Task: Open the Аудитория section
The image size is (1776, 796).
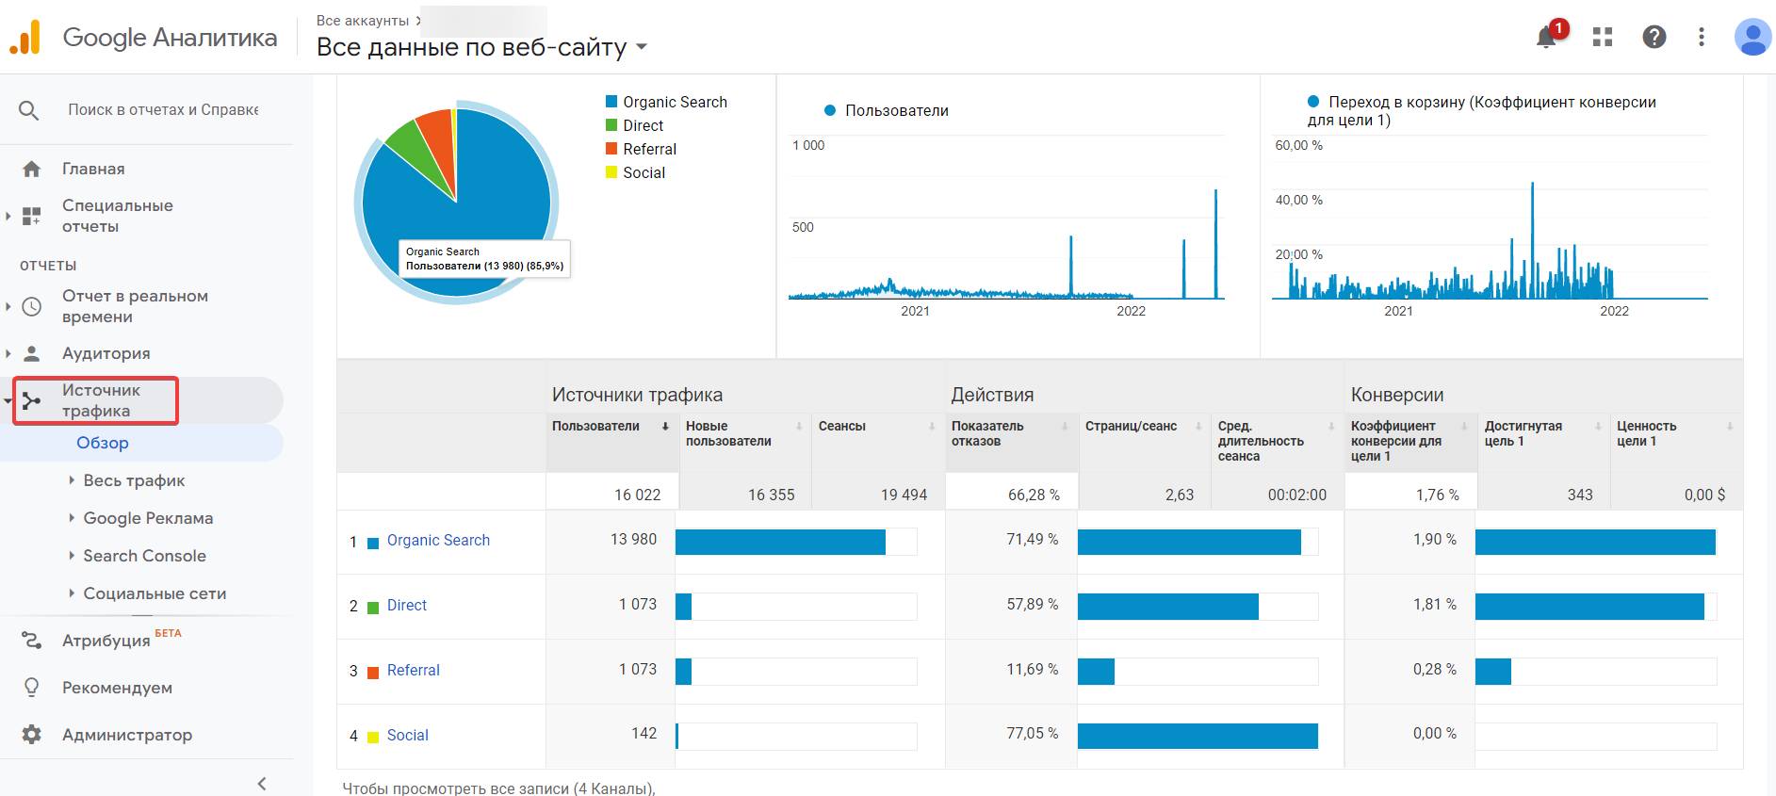Action: (x=106, y=353)
